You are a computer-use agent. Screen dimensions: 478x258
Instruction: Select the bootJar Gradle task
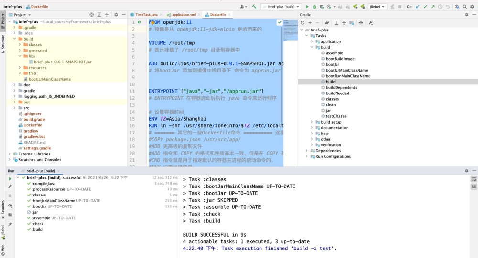332,64
